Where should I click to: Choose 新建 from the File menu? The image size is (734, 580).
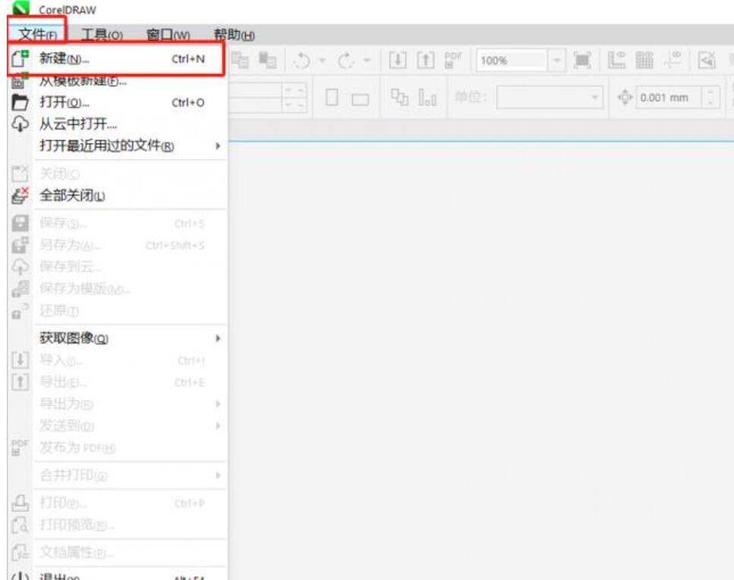click(x=117, y=58)
